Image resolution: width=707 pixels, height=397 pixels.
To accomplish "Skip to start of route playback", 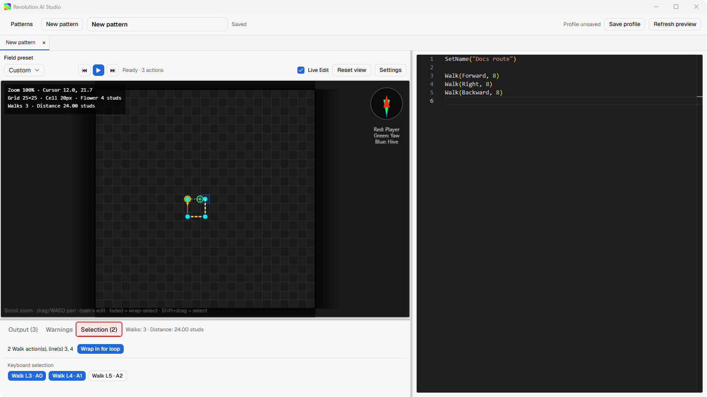I will tap(84, 70).
